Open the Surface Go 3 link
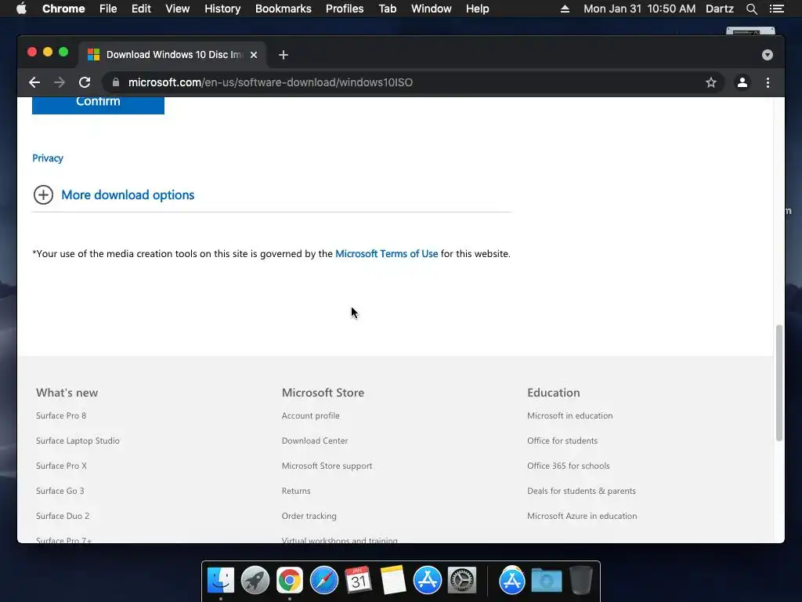802x602 pixels. pos(60,491)
